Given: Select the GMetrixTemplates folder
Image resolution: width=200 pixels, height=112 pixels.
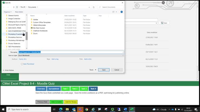Looking at the screenshot, I should (x=39, y=25).
